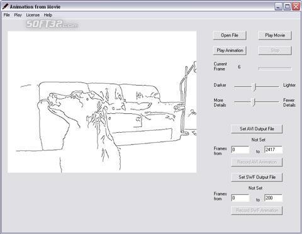Open the Play menu
The image size is (302, 234).
[x=18, y=15]
